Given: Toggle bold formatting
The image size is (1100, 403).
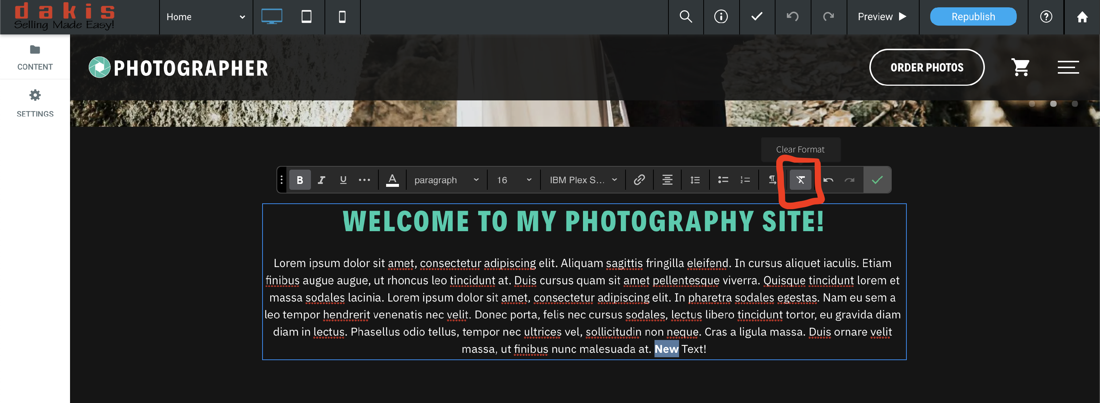Looking at the screenshot, I should point(300,180).
